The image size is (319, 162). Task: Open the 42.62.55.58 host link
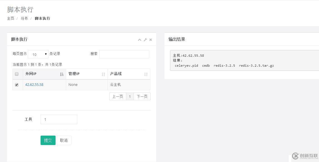tap(34, 85)
